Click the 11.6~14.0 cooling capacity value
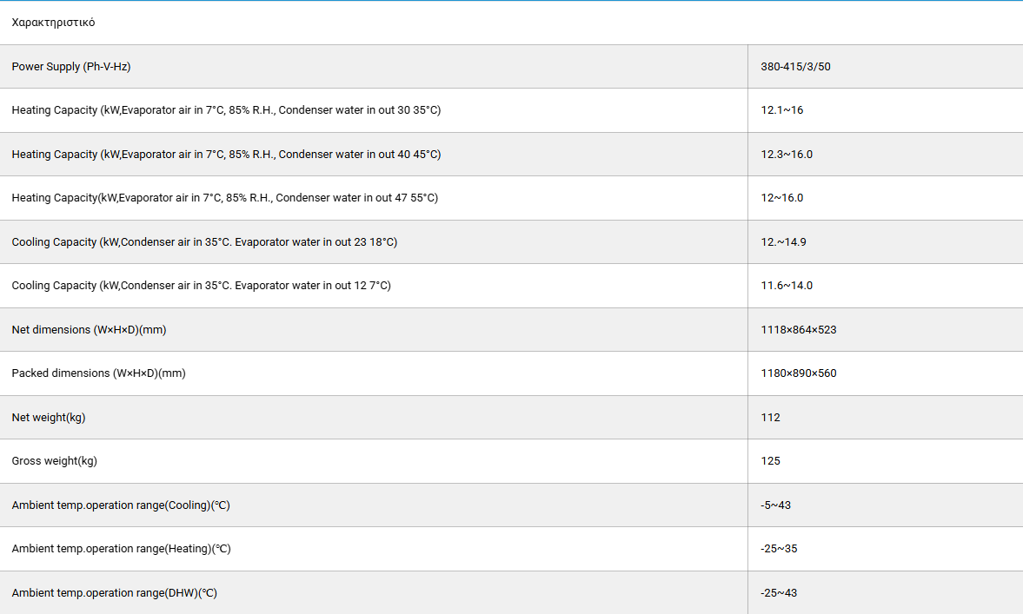This screenshot has height=614, width=1023. pos(787,286)
